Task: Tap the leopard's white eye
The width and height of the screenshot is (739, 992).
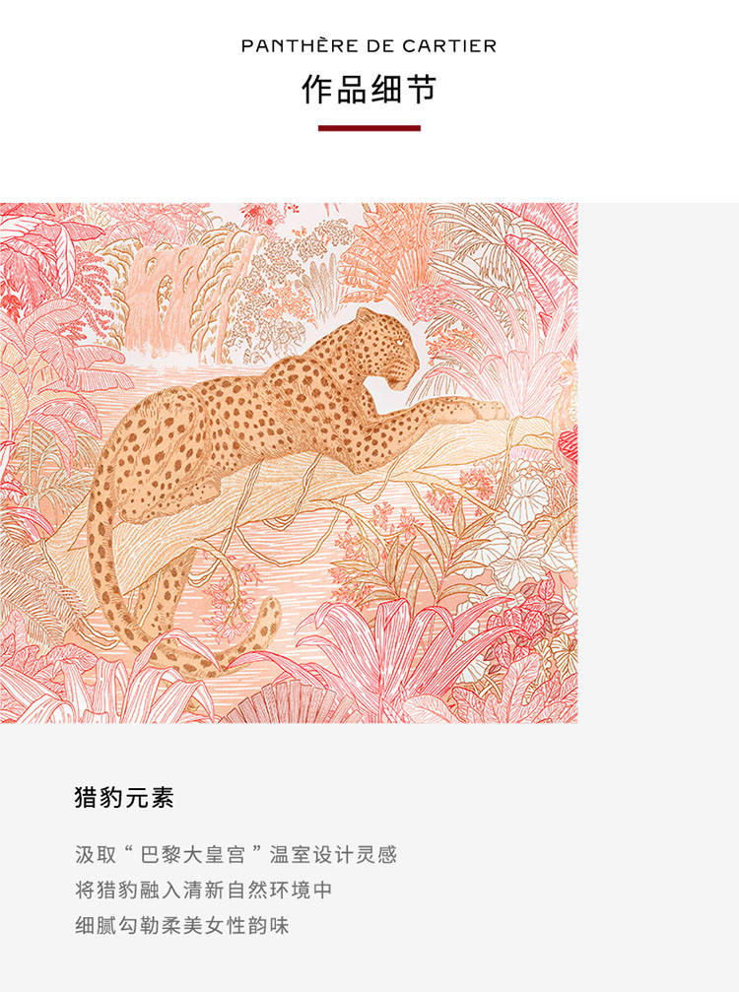Action: pyautogui.click(x=400, y=342)
